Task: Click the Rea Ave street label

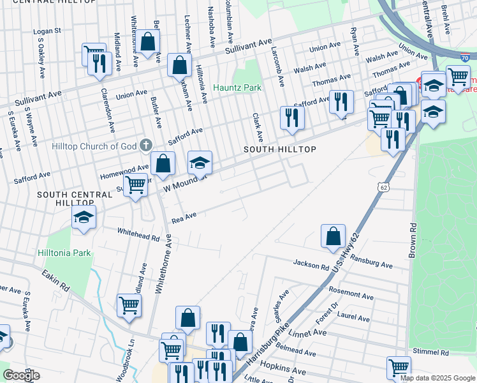Action: click(x=184, y=218)
